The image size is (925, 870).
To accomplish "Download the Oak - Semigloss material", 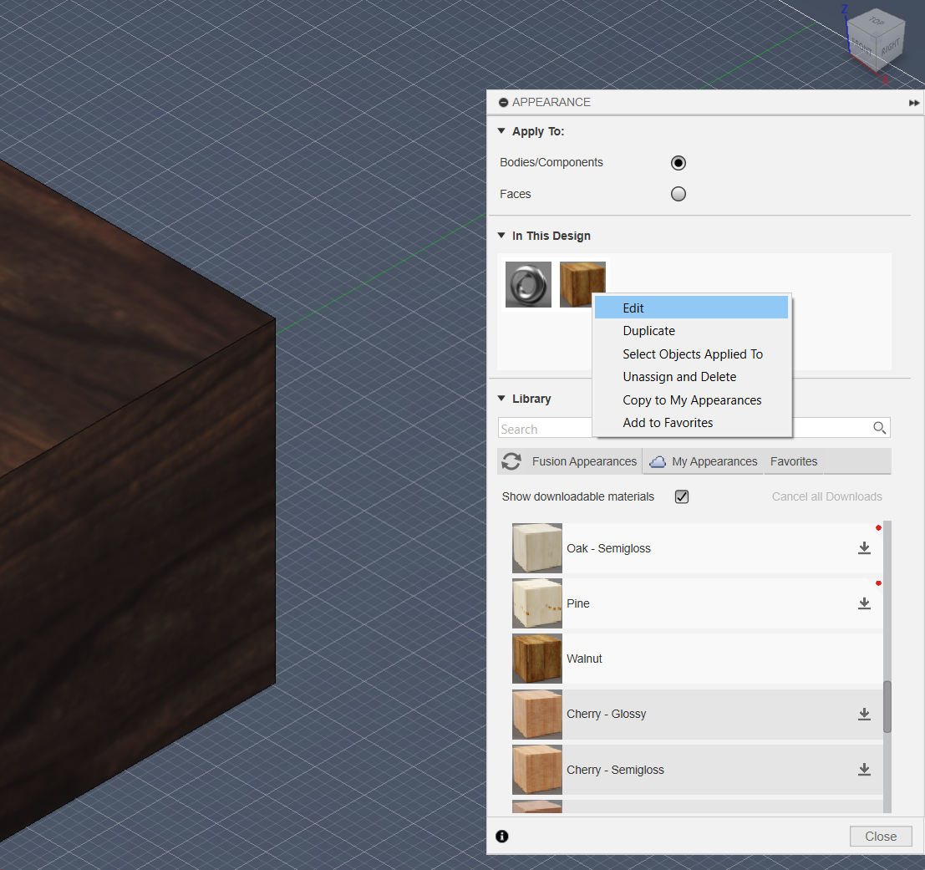I will (865, 548).
